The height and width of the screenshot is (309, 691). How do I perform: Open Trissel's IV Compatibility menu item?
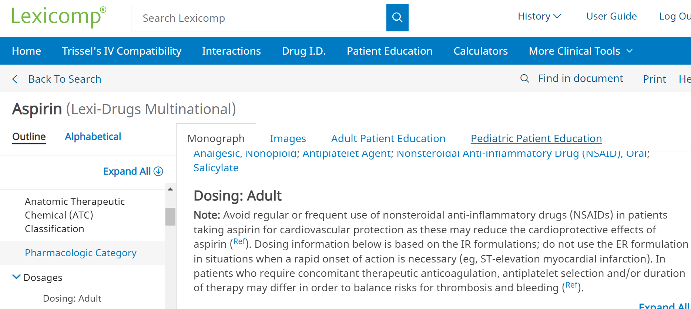point(121,51)
